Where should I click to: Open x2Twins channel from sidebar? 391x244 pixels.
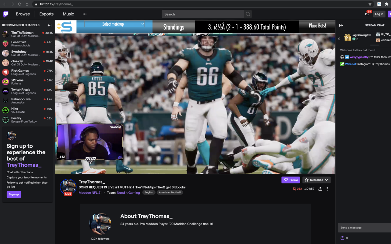pyautogui.click(x=27, y=81)
